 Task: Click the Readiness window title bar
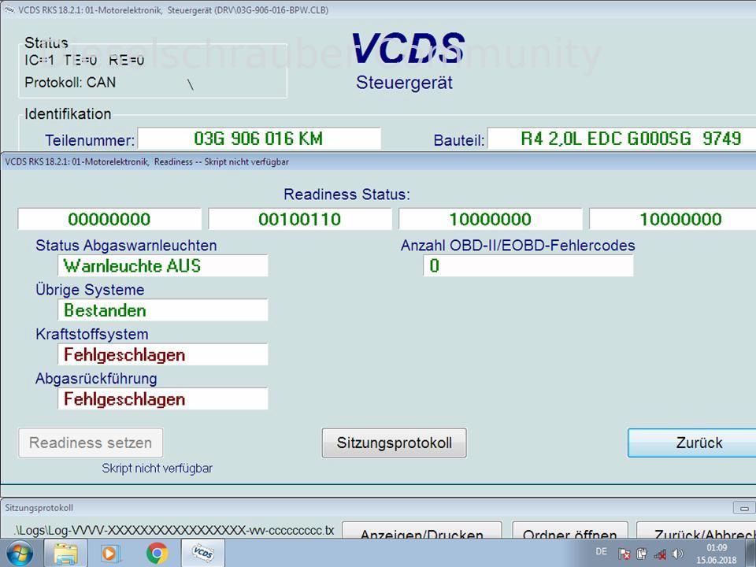378,161
